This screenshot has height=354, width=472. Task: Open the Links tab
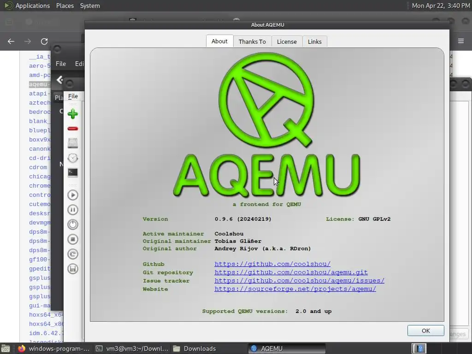tap(314, 41)
